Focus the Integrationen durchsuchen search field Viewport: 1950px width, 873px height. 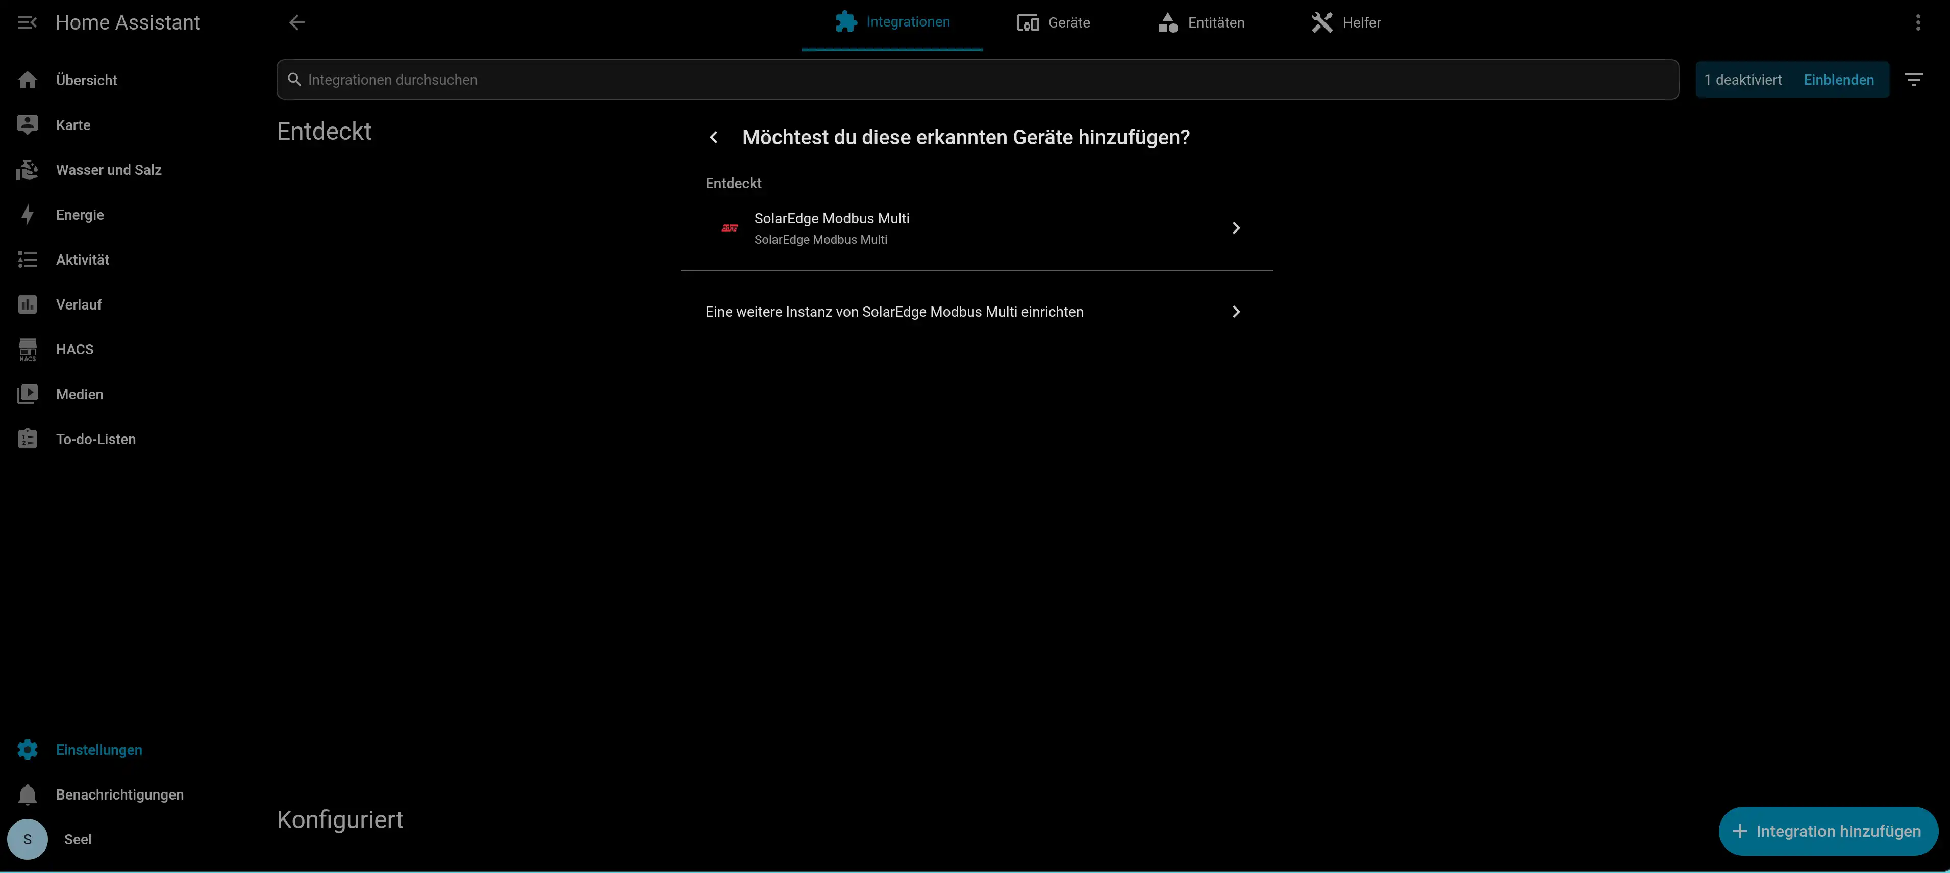pyautogui.click(x=977, y=80)
